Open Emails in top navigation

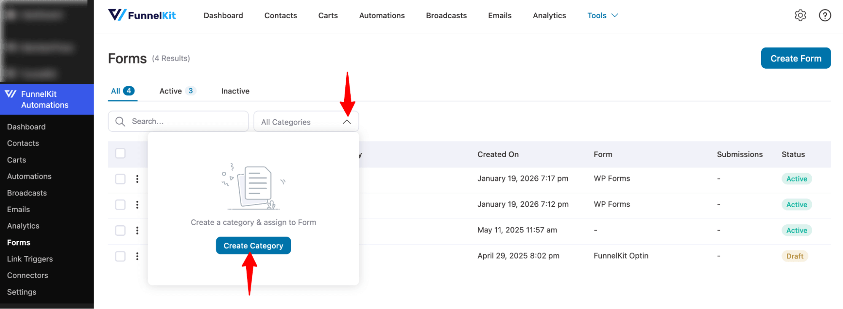[x=500, y=16]
